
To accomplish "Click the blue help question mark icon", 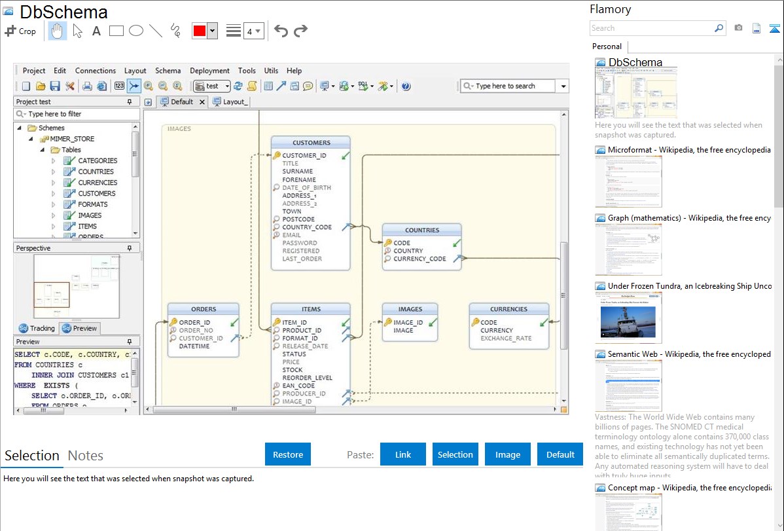I will pyautogui.click(x=406, y=86).
